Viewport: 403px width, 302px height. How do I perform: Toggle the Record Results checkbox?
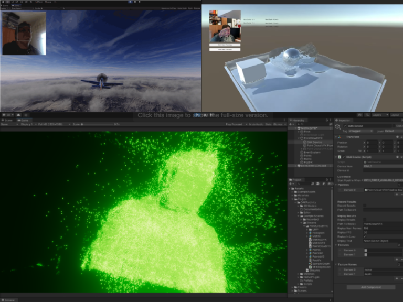click(365, 205)
